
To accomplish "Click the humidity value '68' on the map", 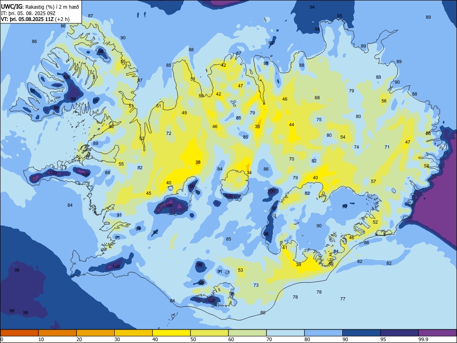I will [x=317, y=98].
